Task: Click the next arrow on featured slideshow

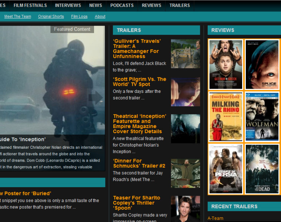Action: 96,98
